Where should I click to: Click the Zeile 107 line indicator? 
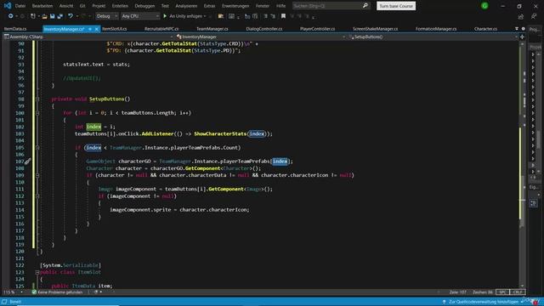(x=457, y=292)
